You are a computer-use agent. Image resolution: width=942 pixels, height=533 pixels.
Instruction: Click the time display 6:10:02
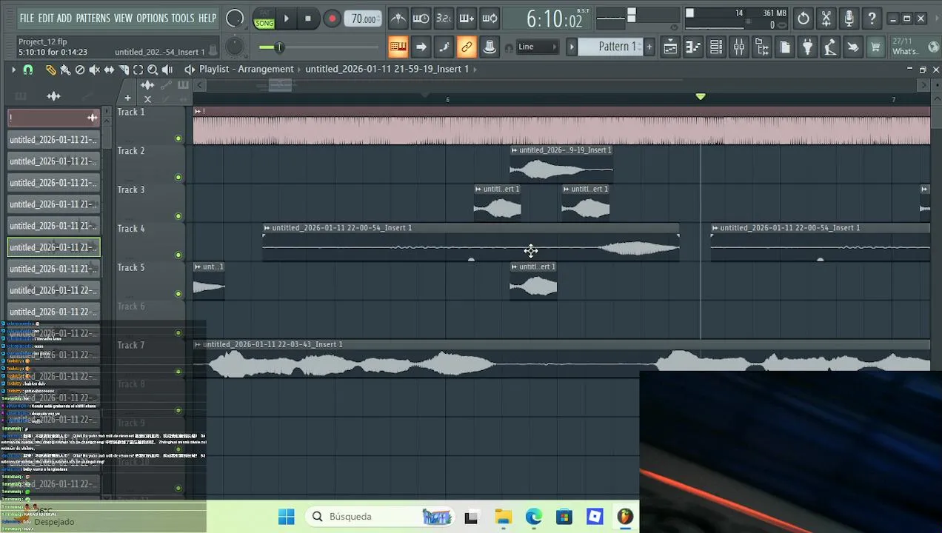554,19
